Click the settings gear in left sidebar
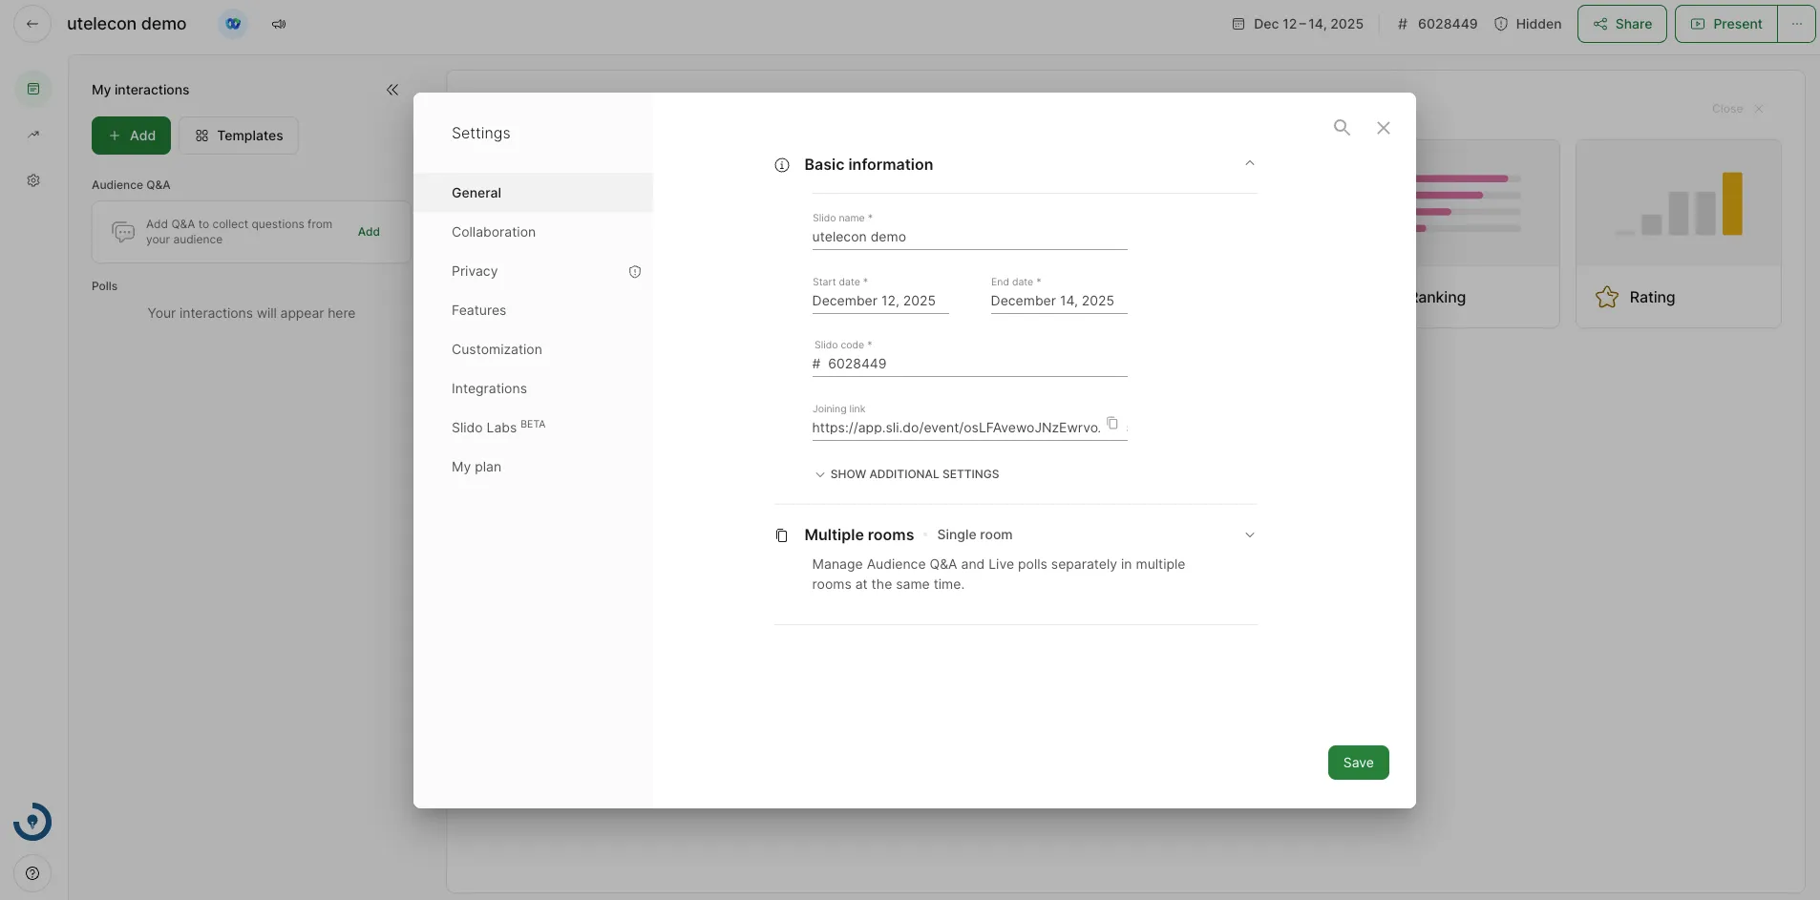This screenshot has height=900, width=1820. [x=33, y=180]
